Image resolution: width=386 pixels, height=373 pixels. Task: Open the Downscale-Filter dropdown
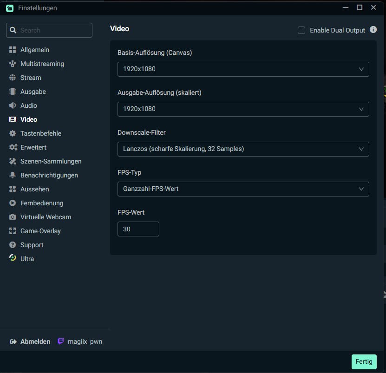click(x=243, y=149)
